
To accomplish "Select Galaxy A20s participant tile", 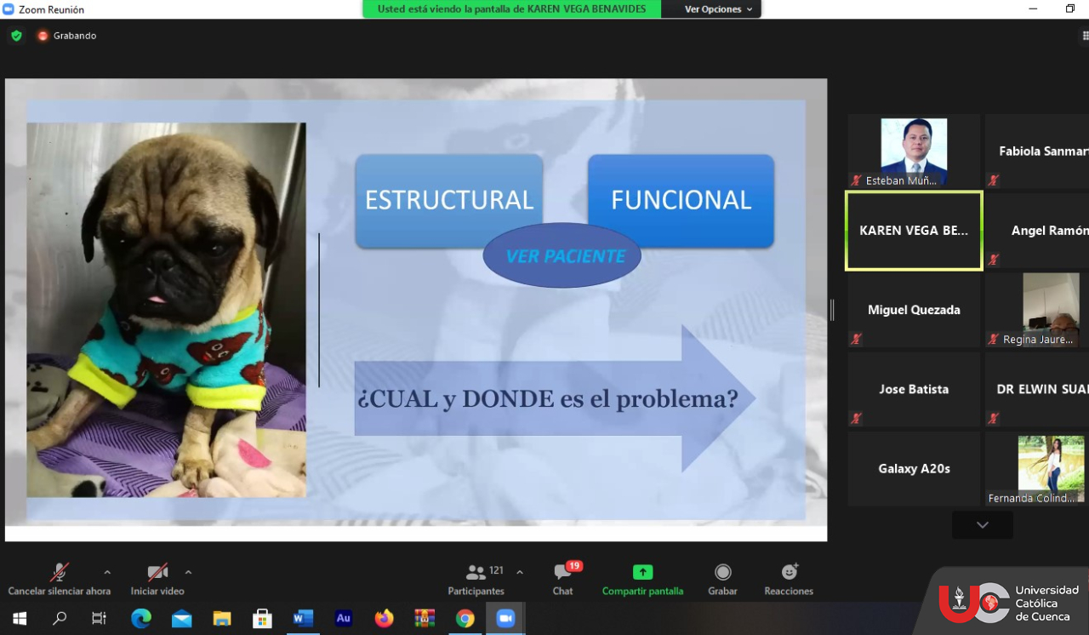I will point(914,468).
